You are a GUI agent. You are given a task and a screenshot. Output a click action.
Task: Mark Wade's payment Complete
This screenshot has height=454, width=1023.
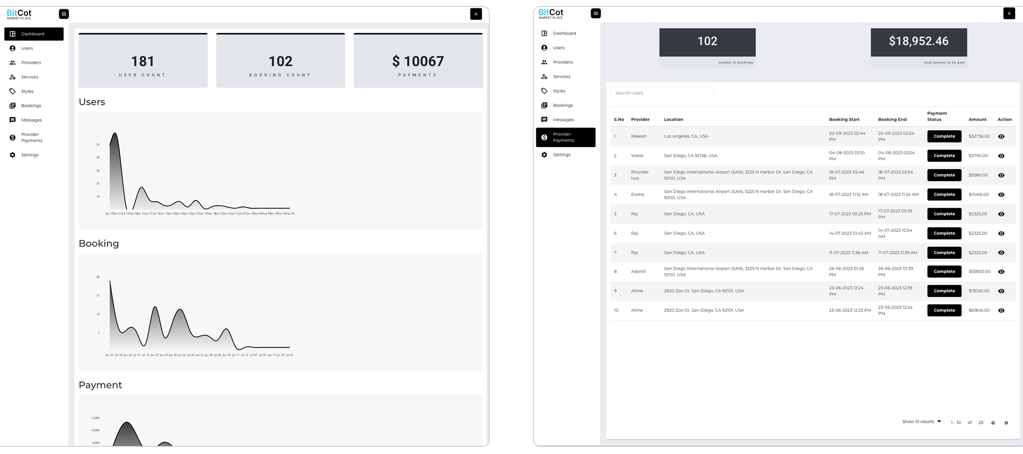click(944, 156)
